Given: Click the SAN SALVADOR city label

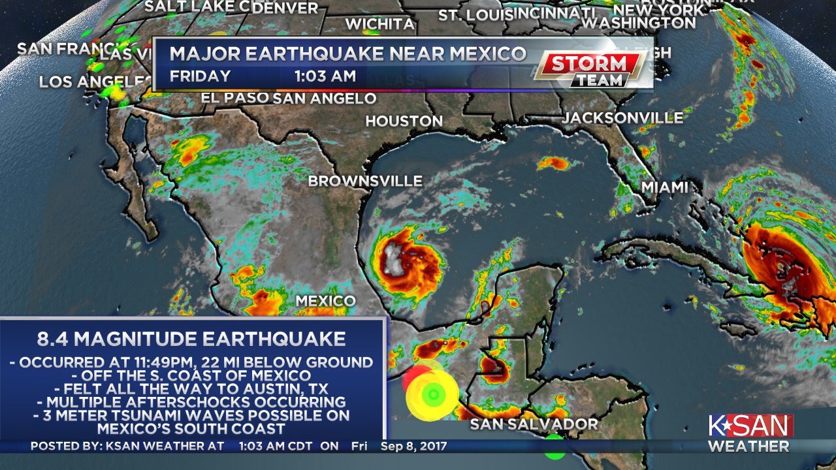Looking at the screenshot, I should click(x=534, y=424).
